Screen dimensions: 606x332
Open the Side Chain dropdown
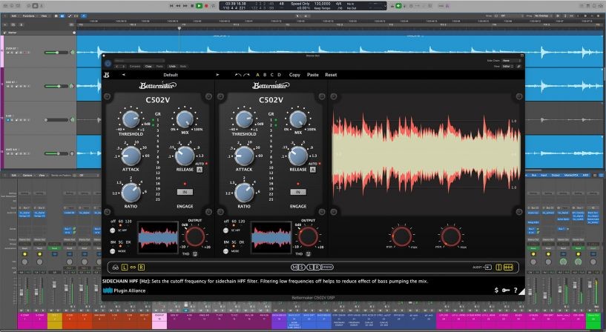click(509, 61)
